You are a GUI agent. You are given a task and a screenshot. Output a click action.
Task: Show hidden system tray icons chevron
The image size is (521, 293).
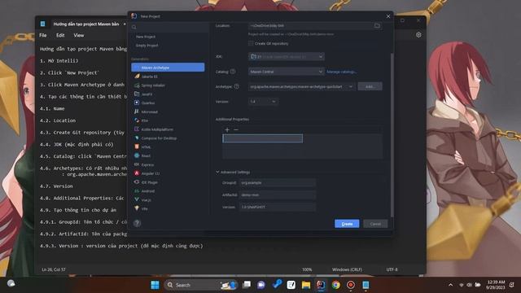point(450,285)
